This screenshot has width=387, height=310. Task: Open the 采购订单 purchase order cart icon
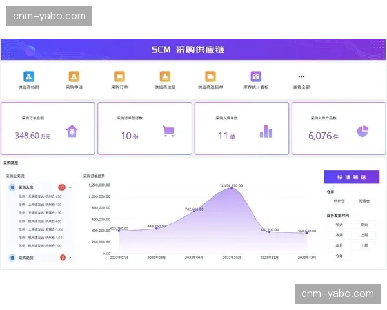(119, 76)
